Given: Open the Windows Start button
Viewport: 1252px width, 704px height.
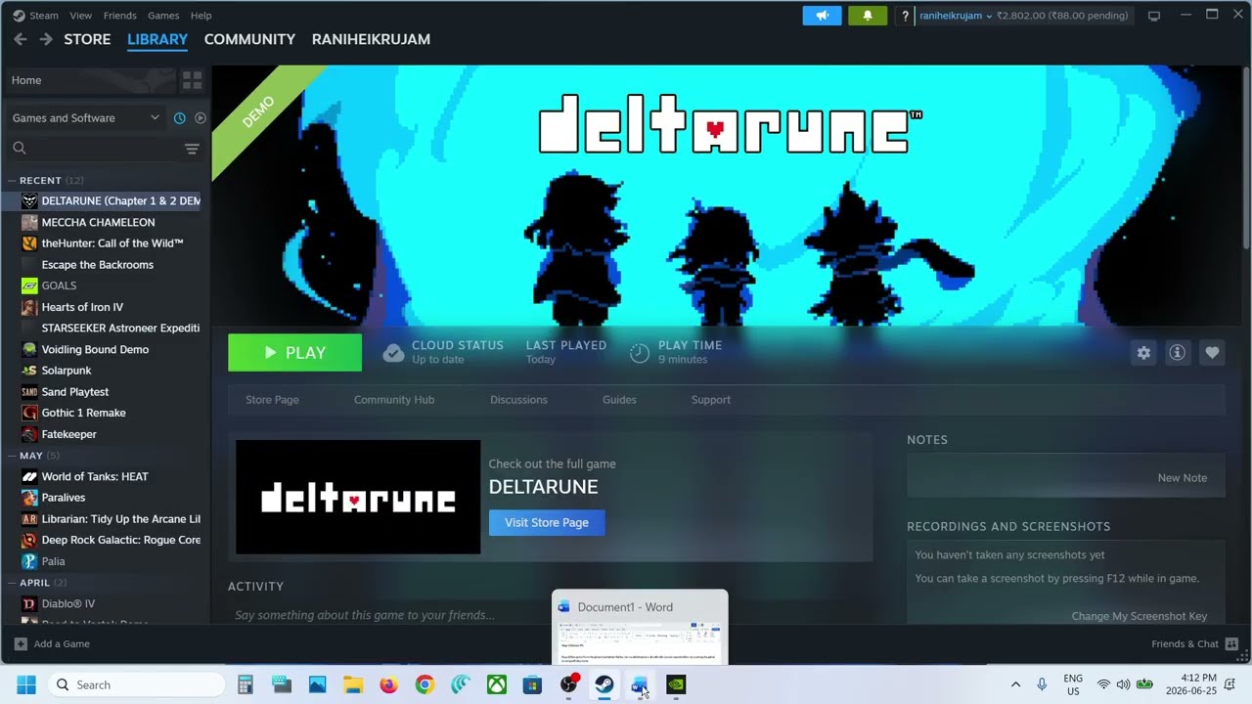Looking at the screenshot, I should 26,684.
